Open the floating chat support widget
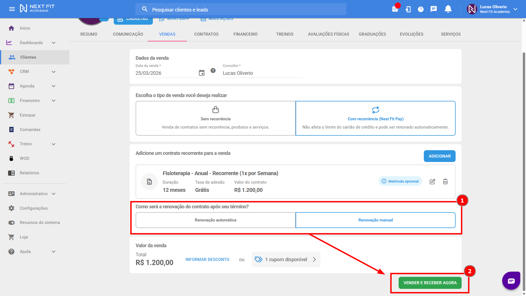 tap(511, 281)
